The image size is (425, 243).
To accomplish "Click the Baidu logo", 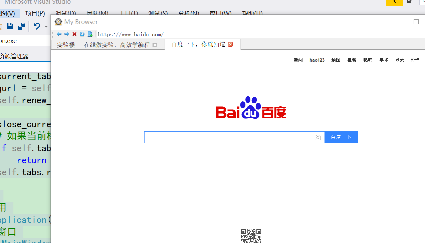I will pos(251,108).
